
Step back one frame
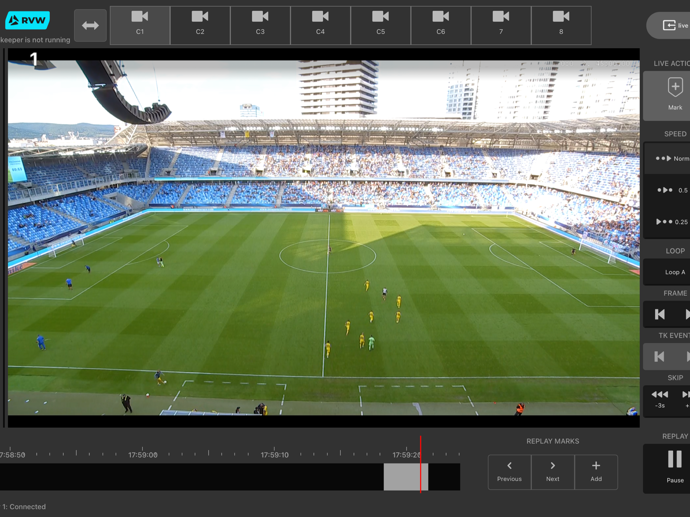(x=660, y=314)
